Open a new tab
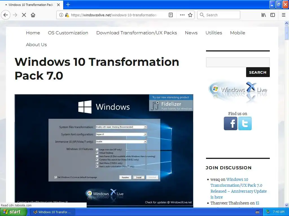 68,4
